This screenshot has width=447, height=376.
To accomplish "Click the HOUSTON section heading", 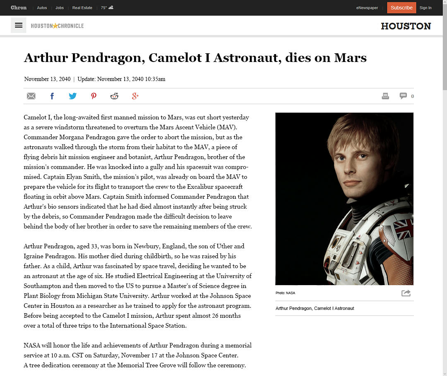I will (x=406, y=26).
